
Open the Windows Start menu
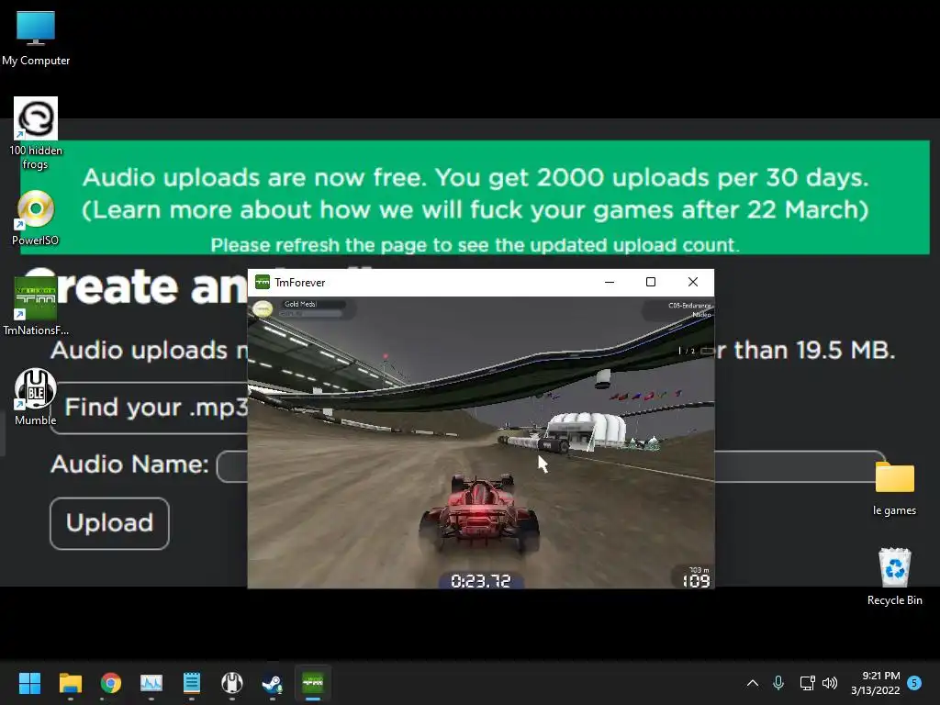pyautogui.click(x=29, y=683)
